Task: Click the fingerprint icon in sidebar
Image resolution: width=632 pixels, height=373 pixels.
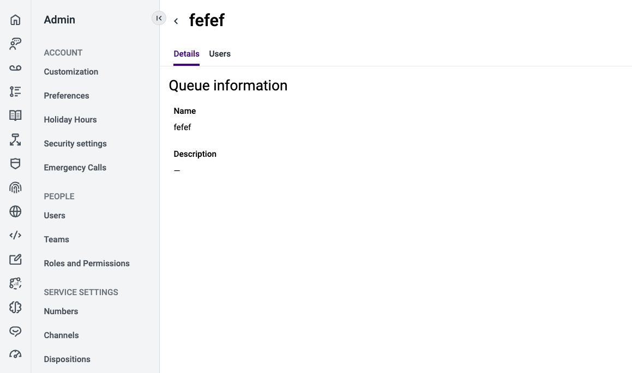Action: 15,187
